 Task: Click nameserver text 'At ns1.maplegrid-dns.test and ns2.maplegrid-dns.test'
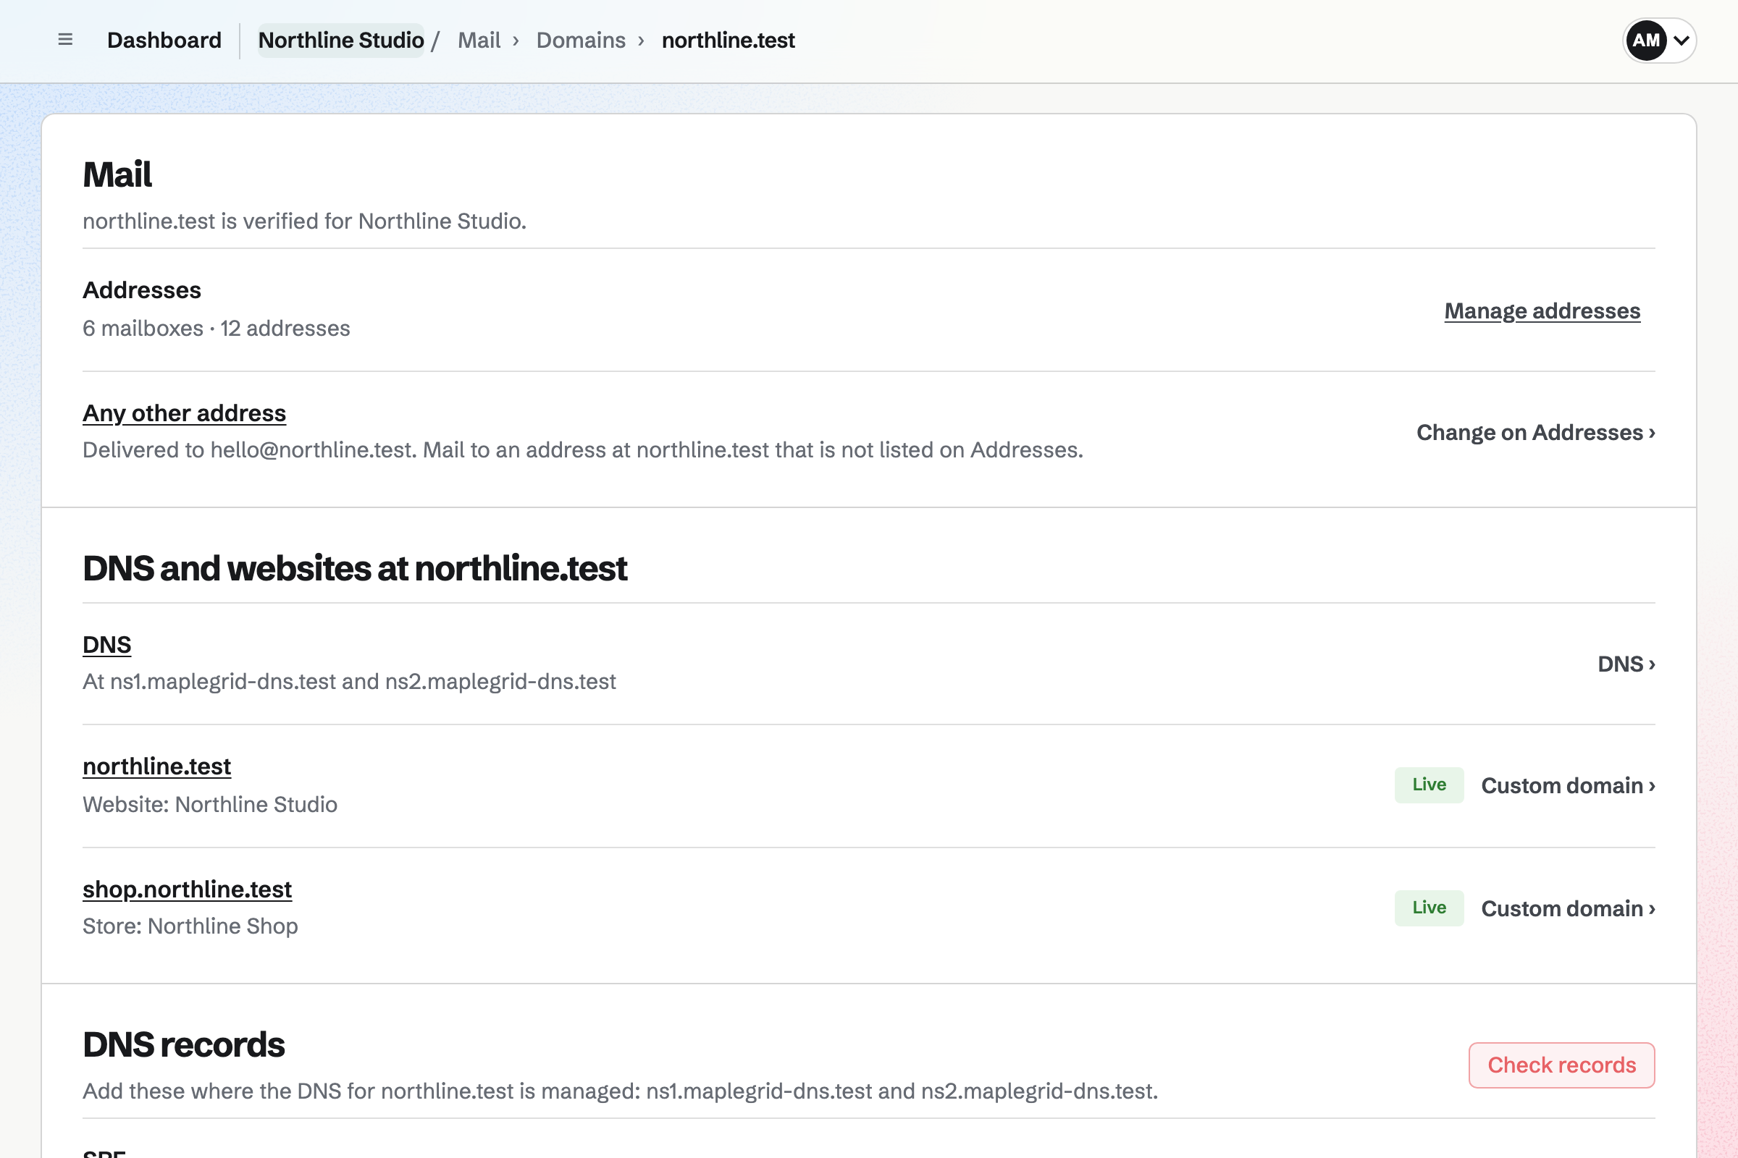click(349, 682)
